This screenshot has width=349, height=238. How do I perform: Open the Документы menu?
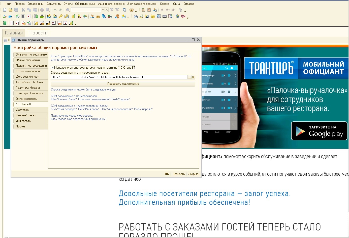pyautogui.click(x=54, y=4)
